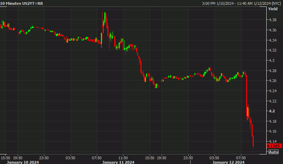283x164 pixels.
Task: Select the 4.26 yield axis value
Action: tap(272, 81)
